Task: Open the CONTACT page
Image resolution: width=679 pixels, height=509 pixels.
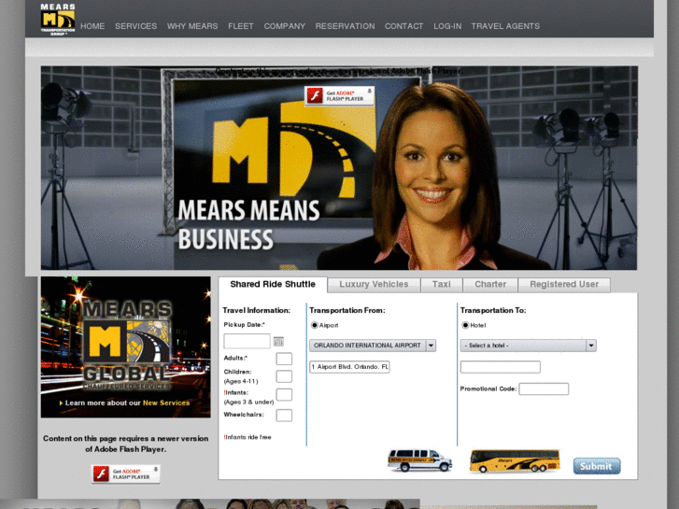Action: point(404,26)
